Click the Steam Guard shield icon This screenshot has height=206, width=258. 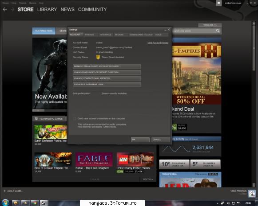tap(98, 57)
